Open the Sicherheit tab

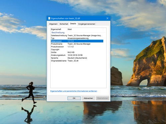(x=64, y=24)
